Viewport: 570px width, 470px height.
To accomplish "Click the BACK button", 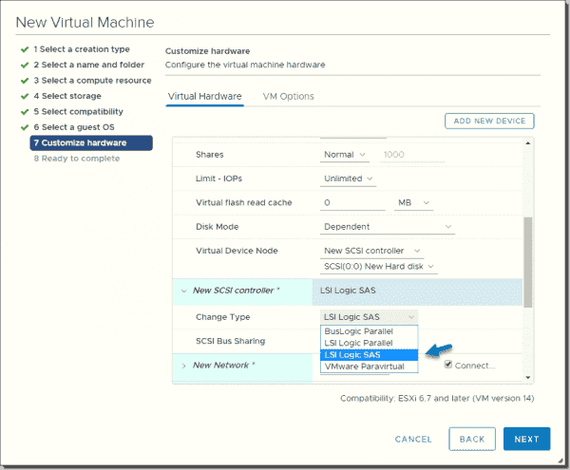I will tap(472, 439).
